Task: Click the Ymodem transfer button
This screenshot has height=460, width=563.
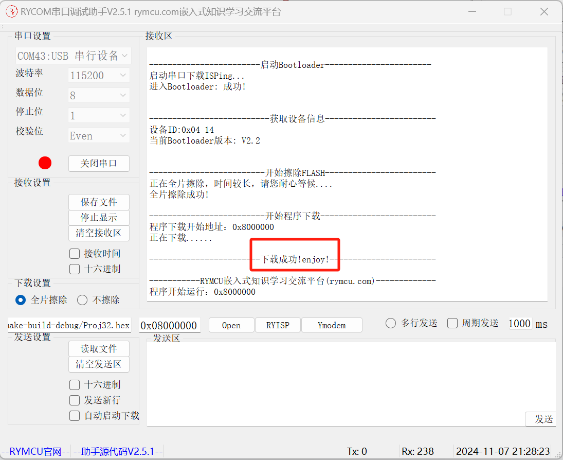Action: (x=332, y=325)
